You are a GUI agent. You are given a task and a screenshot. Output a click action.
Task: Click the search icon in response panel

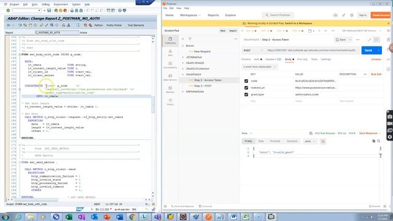click(x=379, y=141)
